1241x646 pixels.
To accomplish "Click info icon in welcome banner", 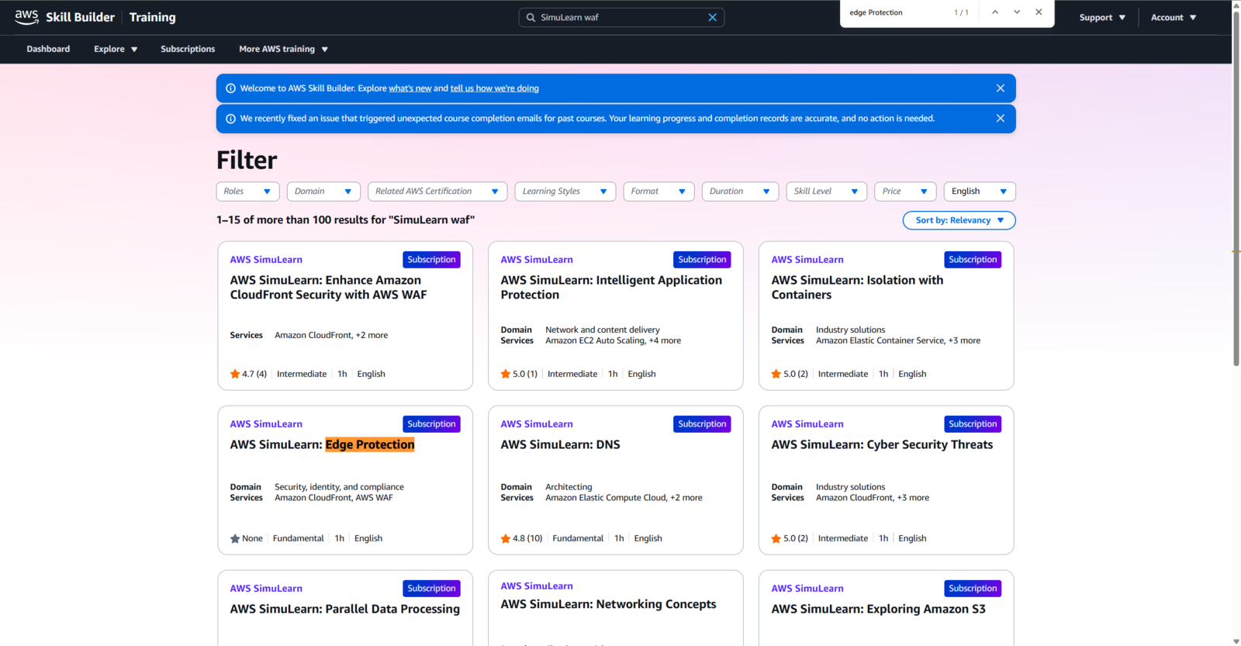I will coord(230,88).
